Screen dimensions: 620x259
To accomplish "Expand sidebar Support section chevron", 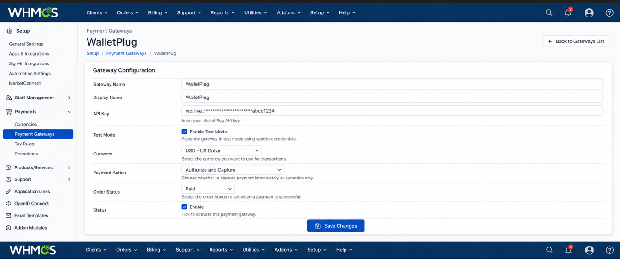I will click(69, 179).
